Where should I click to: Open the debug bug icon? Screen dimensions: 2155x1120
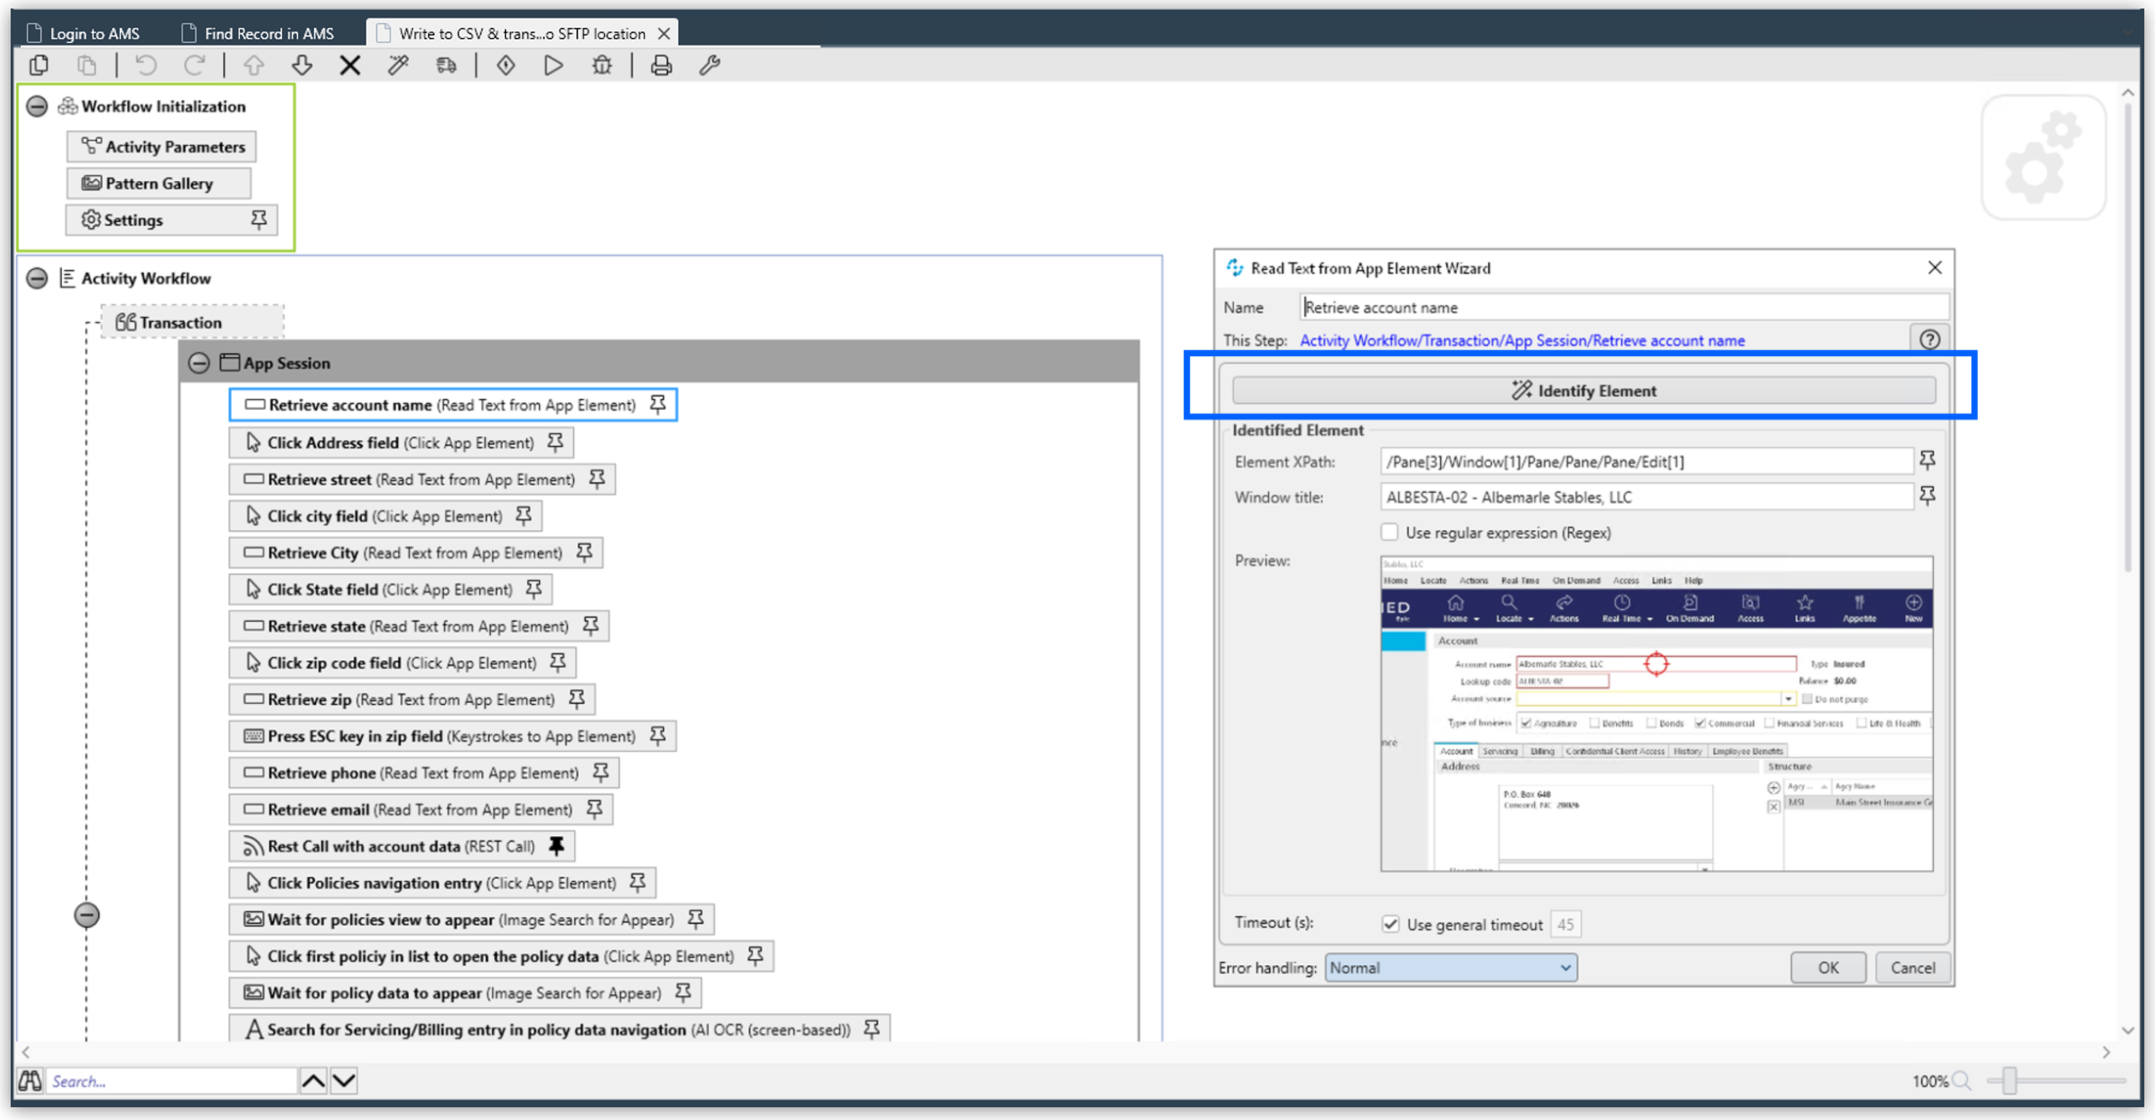click(x=601, y=65)
